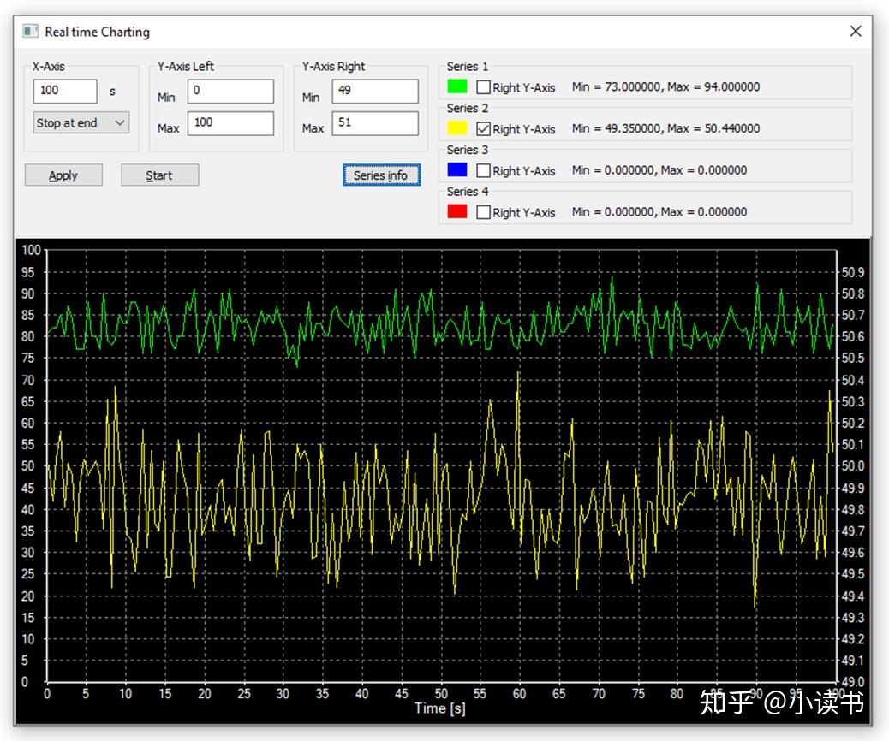This screenshot has width=889, height=741.
Task: Focus the X-Axis seconds input field
Action: tap(66, 91)
